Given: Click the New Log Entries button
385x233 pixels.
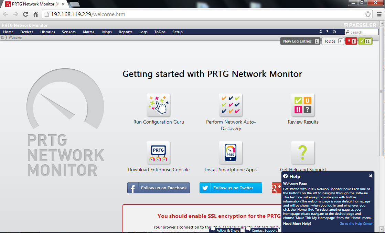Looking at the screenshot, I should [x=300, y=41].
